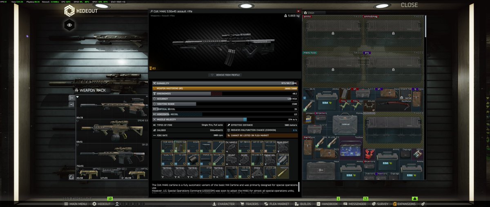Click the Caliber 556x45NATO row
This screenshot has width=490, height=207.
click(x=188, y=130)
